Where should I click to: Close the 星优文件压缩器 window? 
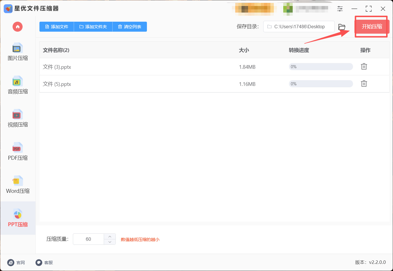coord(383,9)
